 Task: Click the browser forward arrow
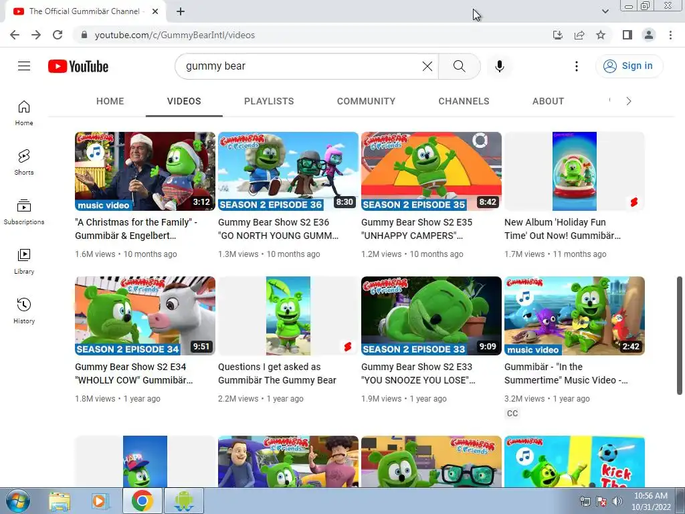pyautogui.click(x=36, y=35)
